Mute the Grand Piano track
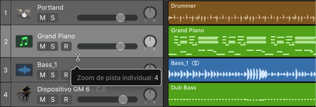The height and width of the screenshot is (107, 316). click(43, 46)
